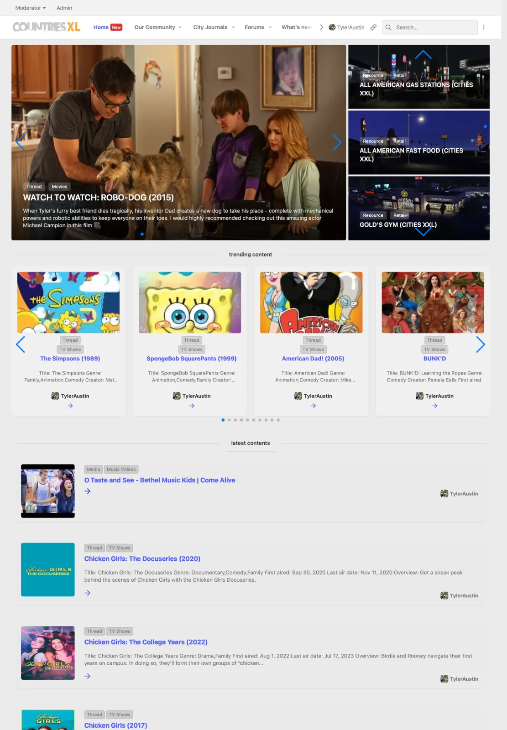Open Chicken Girls: The Docuseries (2020)

(142, 559)
